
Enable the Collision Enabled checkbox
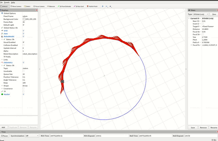pos(23,45)
